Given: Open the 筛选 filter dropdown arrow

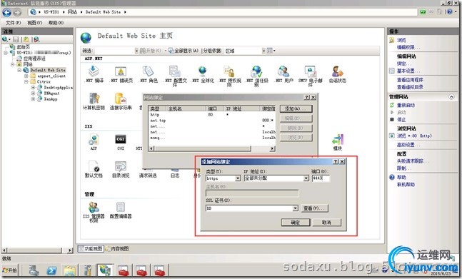Looking at the screenshot, I should [x=136, y=51].
